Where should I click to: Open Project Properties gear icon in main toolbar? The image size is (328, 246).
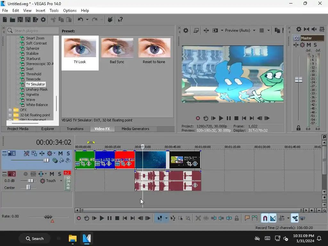pos(43,20)
